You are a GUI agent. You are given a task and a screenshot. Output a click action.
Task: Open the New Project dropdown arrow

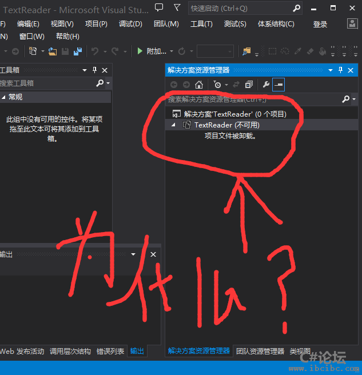pyautogui.click(x=43, y=51)
